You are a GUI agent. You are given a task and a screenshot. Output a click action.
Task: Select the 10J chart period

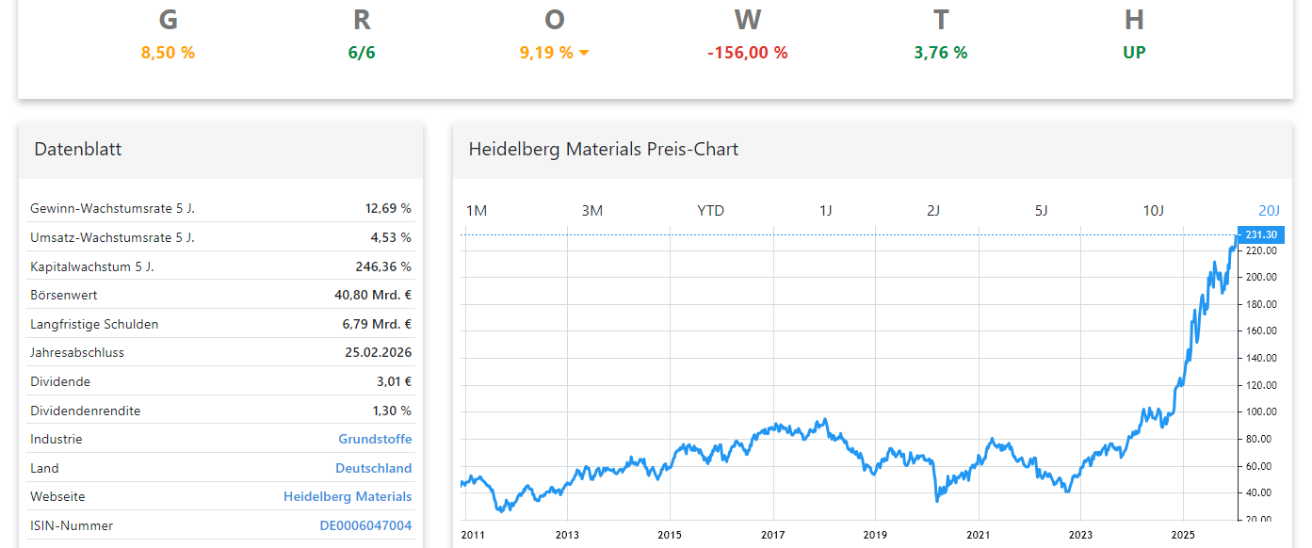click(x=1154, y=210)
